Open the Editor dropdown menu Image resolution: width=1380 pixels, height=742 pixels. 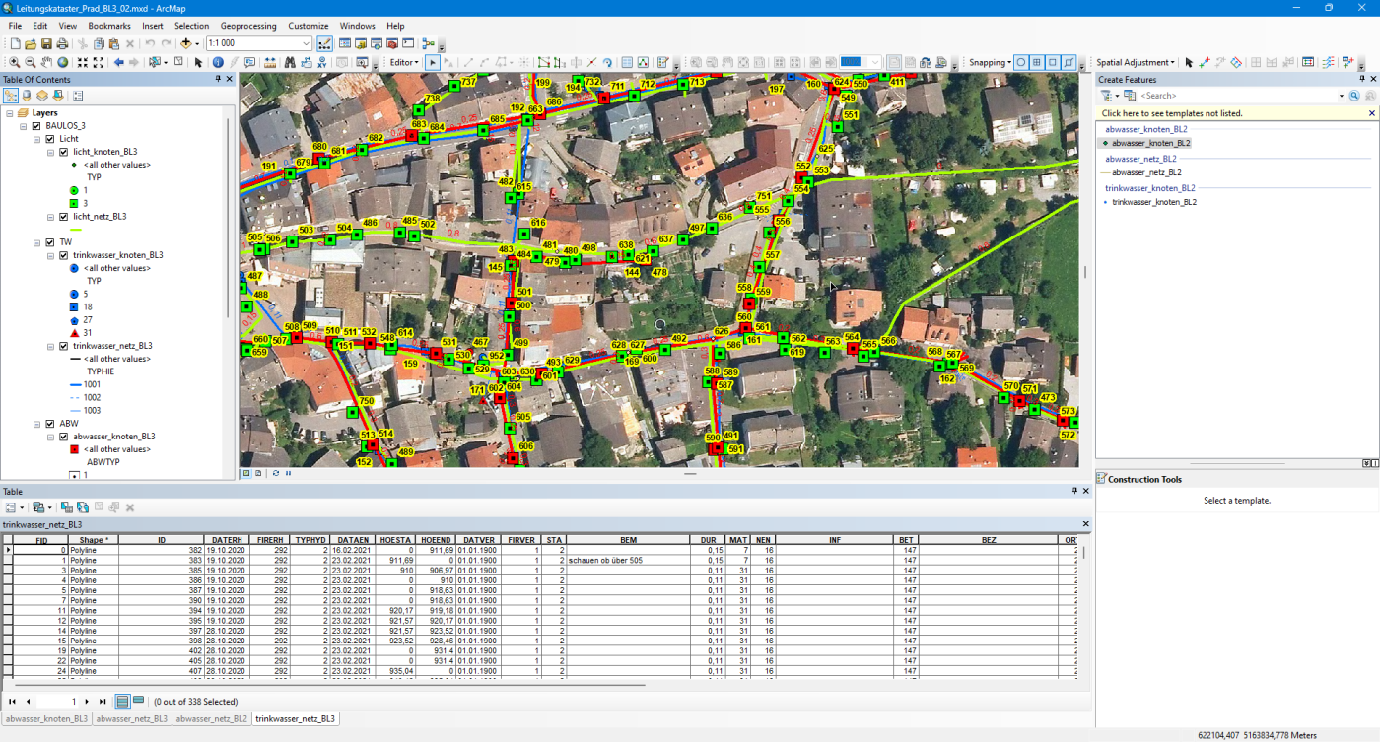(403, 62)
